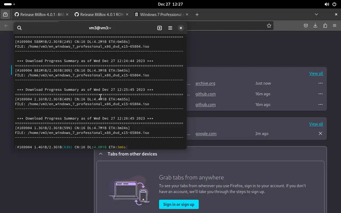Close the 86Box 4.0.1 ROM tab
Screen dimensions: 341x213
pyautogui.click(x=127, y=15)
